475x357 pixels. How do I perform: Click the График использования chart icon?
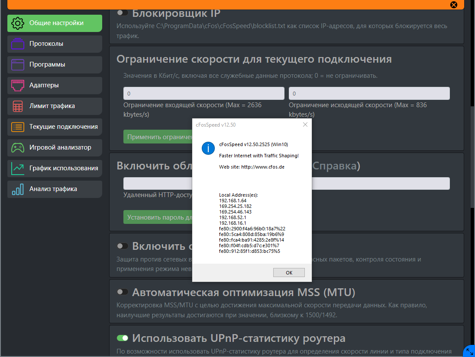(x=18, y=169)
